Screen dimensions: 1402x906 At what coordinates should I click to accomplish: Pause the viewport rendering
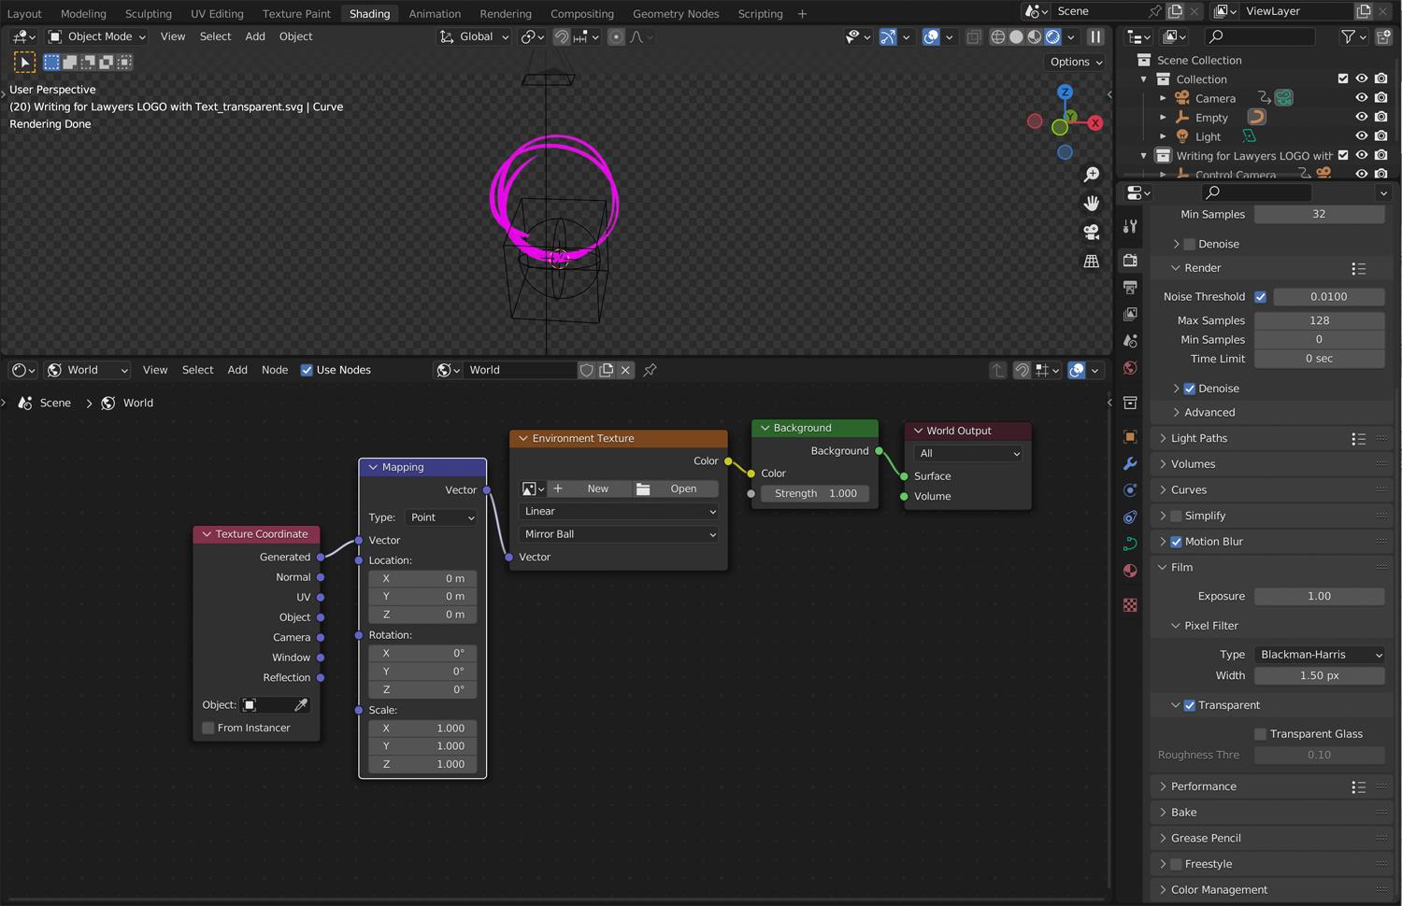(x=1095, y=37)
